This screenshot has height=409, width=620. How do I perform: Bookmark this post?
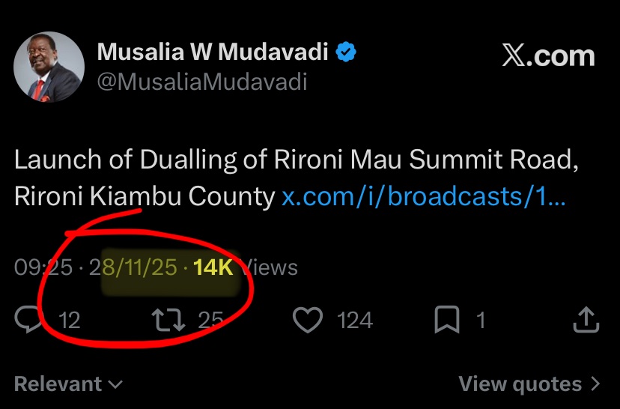point(447,320)
